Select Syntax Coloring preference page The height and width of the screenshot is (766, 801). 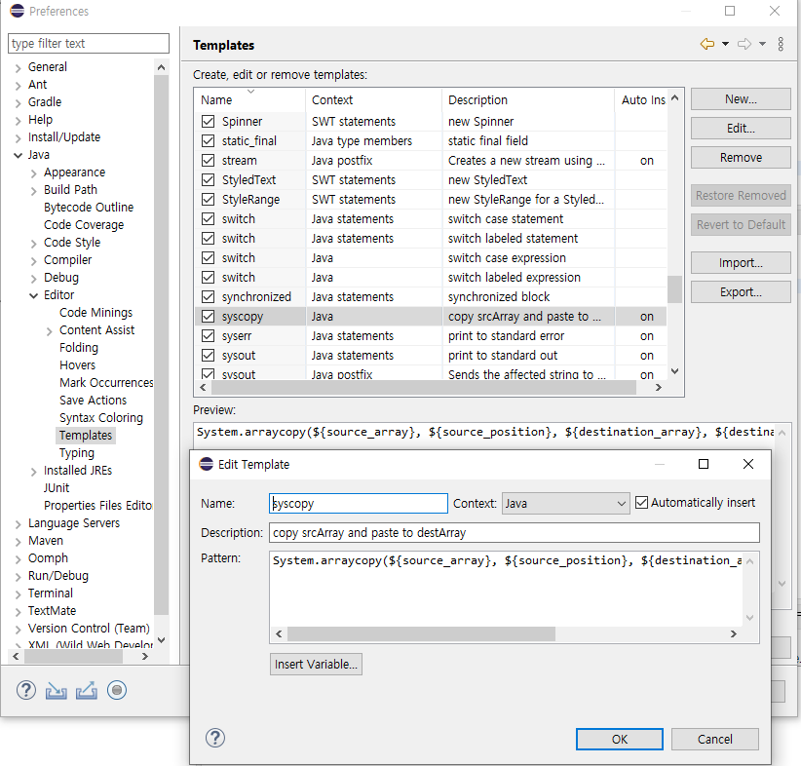point(101,417)
